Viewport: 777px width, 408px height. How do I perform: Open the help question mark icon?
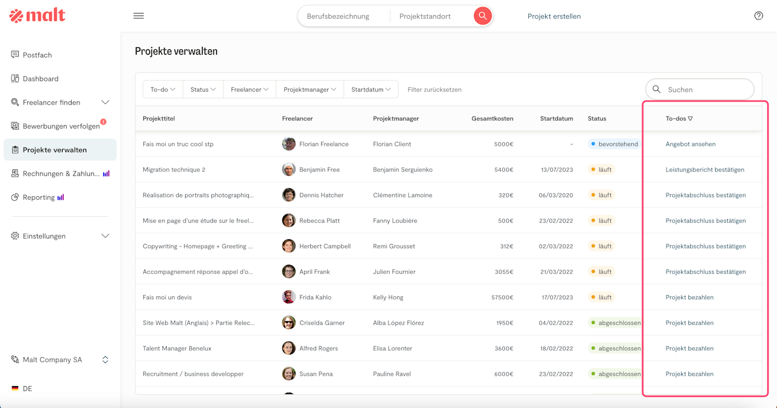click(758, 16)
